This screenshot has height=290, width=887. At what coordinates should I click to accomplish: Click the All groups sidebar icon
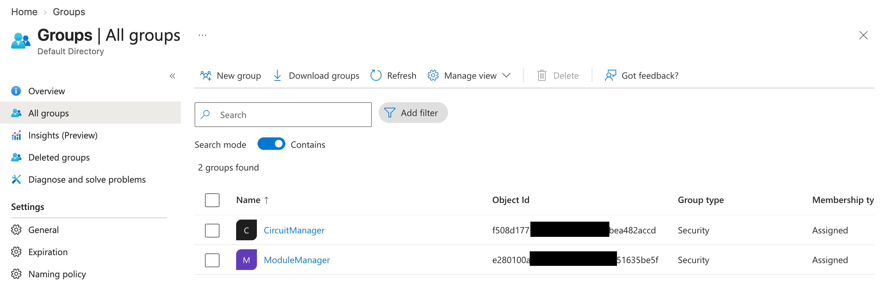point(16,113)
